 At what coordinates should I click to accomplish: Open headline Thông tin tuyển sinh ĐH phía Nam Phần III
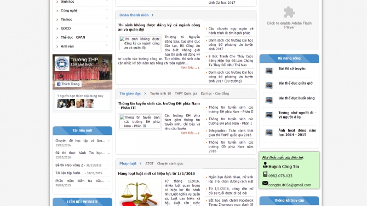point(159,105)
